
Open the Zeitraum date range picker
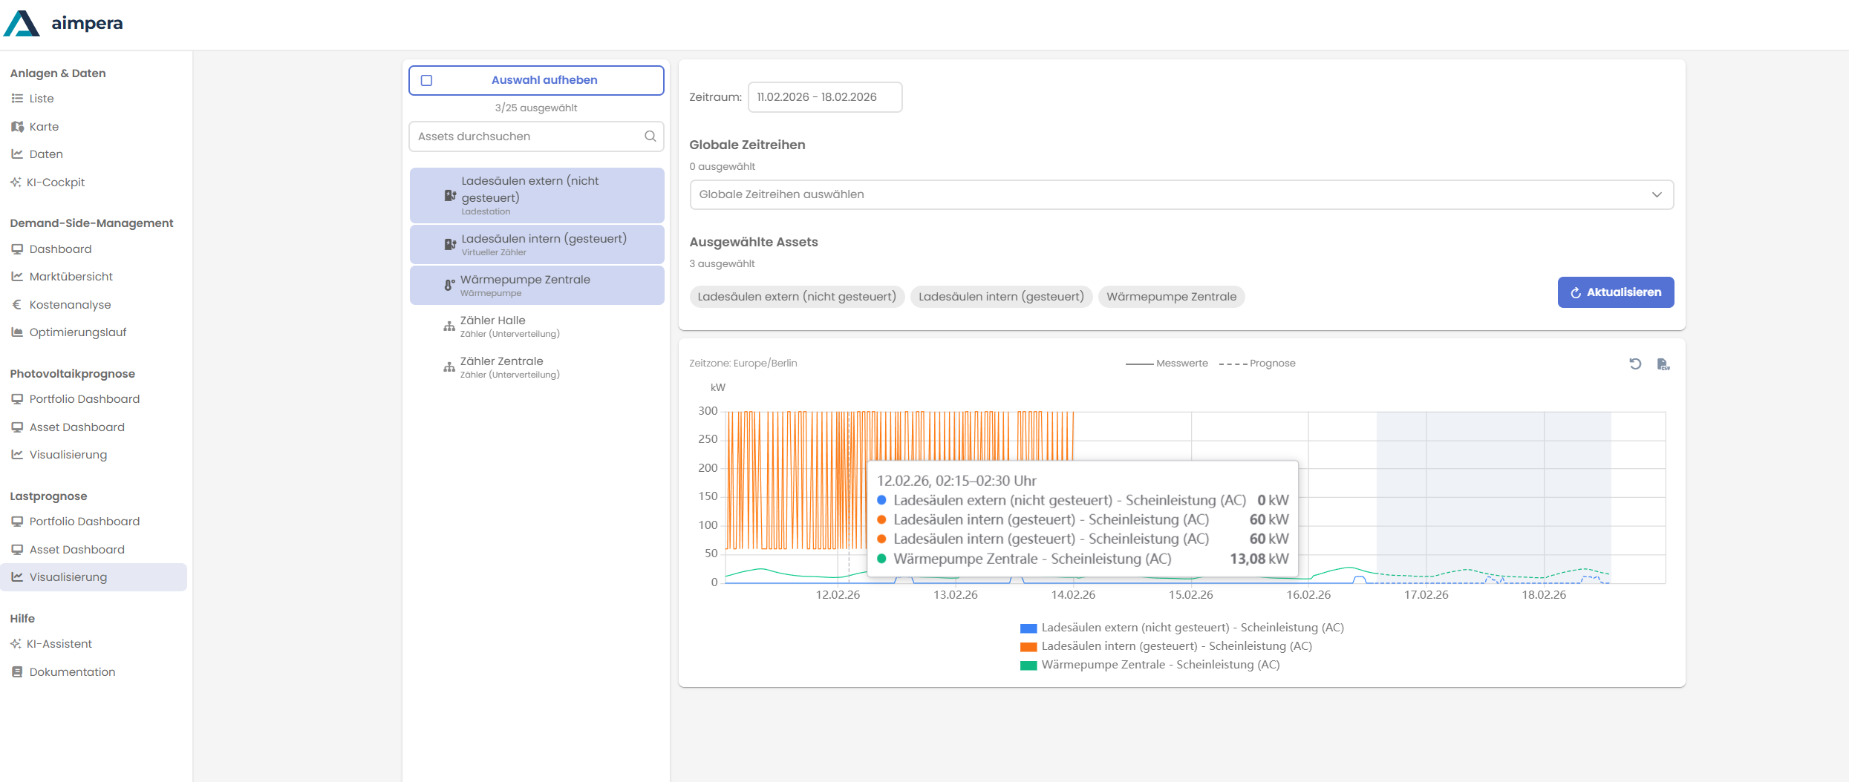(x=824, y=97)
